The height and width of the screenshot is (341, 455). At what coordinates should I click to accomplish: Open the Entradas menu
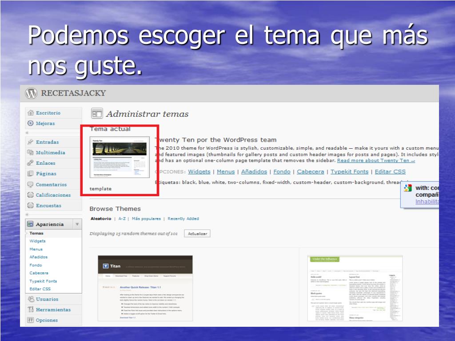tap(47, 142)
